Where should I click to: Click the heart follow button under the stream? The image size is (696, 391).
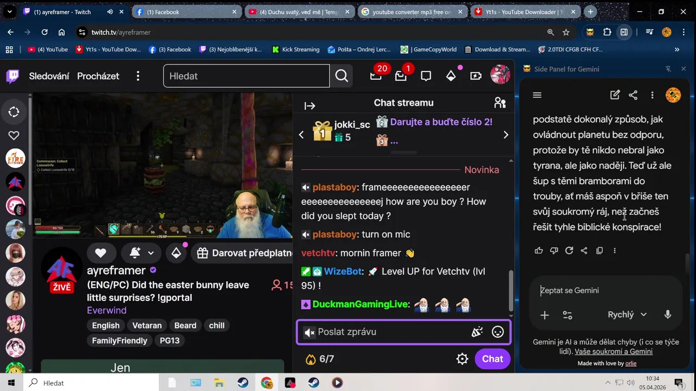click(101, 253)
